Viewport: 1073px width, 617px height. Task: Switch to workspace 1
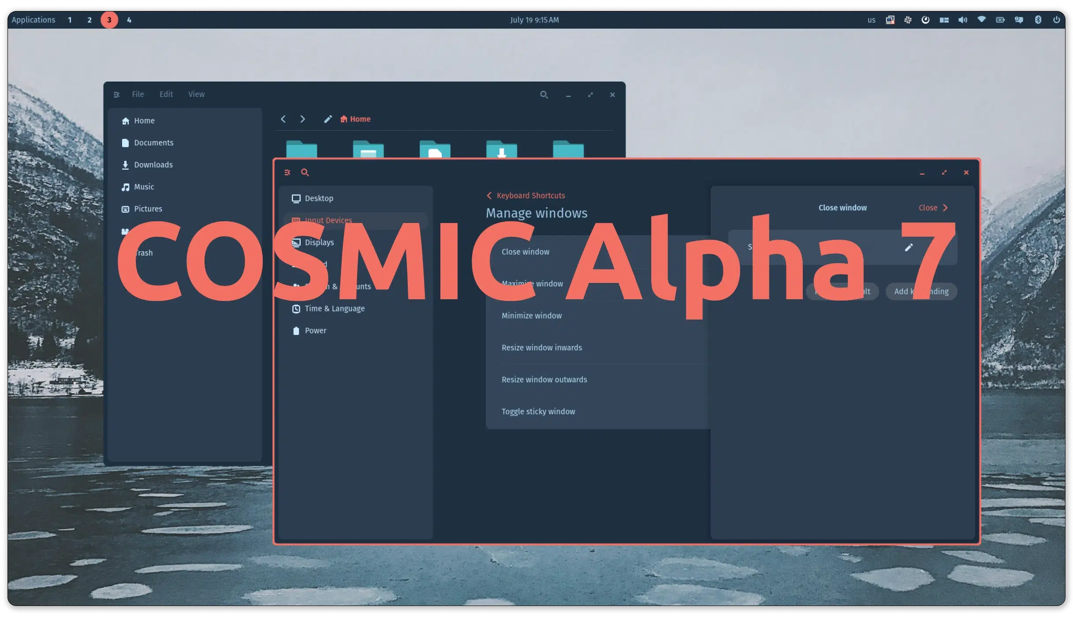point(70,20)
